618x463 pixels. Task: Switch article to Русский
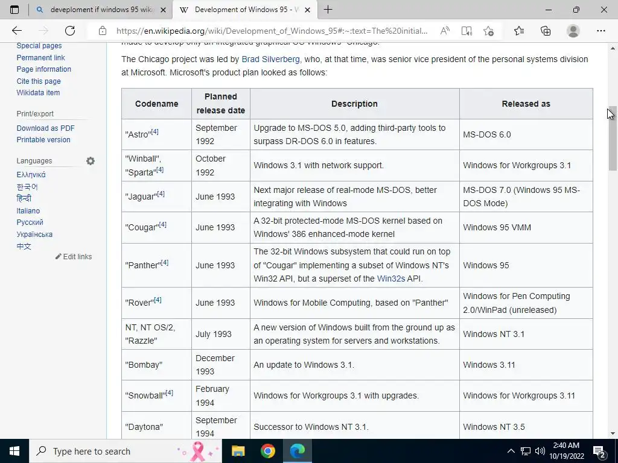(x=30, y=222)
